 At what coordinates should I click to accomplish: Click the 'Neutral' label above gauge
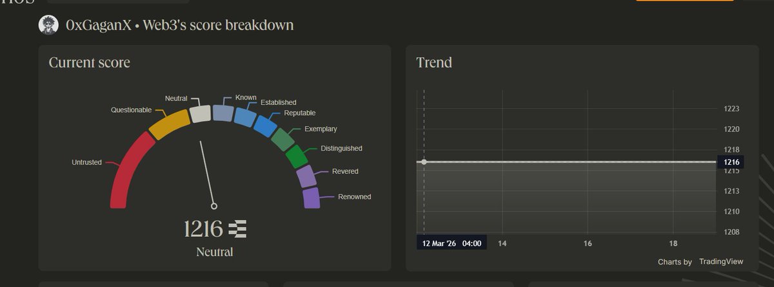[x=176, y=98]
